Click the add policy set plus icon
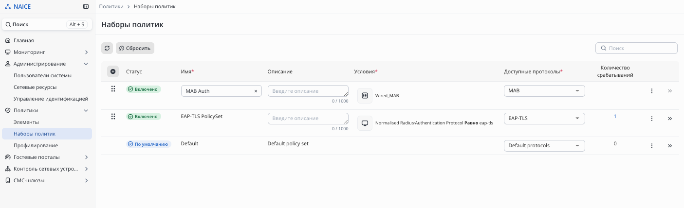Screen dimensions: 684x208 pyautogui.click(x=113, y=71)
